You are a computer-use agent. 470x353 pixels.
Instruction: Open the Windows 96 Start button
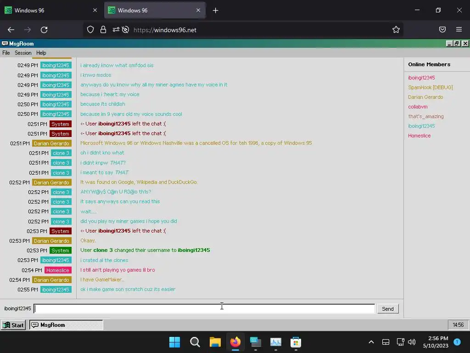point(13,325)
